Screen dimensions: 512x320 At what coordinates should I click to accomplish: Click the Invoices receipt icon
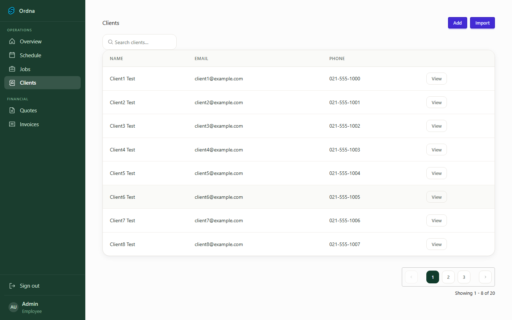(x=12, y=124)
